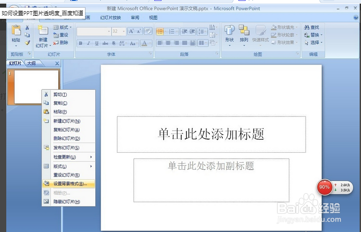This screenshot has height=232, width=361.
Task: Toggle Underline formatting
Action: tap(97, 43)
